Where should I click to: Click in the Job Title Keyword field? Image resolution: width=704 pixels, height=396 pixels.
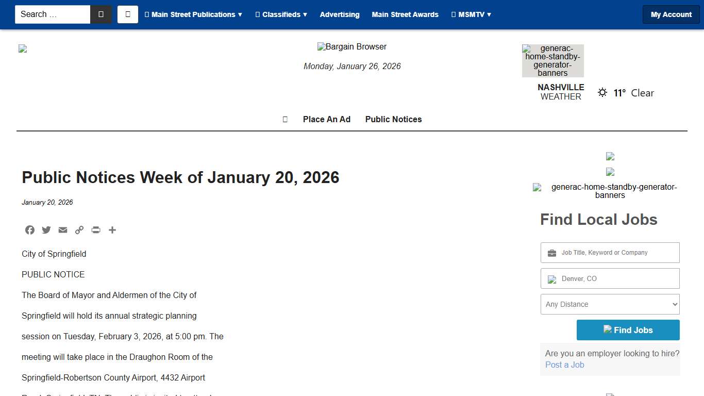point(610,253)
